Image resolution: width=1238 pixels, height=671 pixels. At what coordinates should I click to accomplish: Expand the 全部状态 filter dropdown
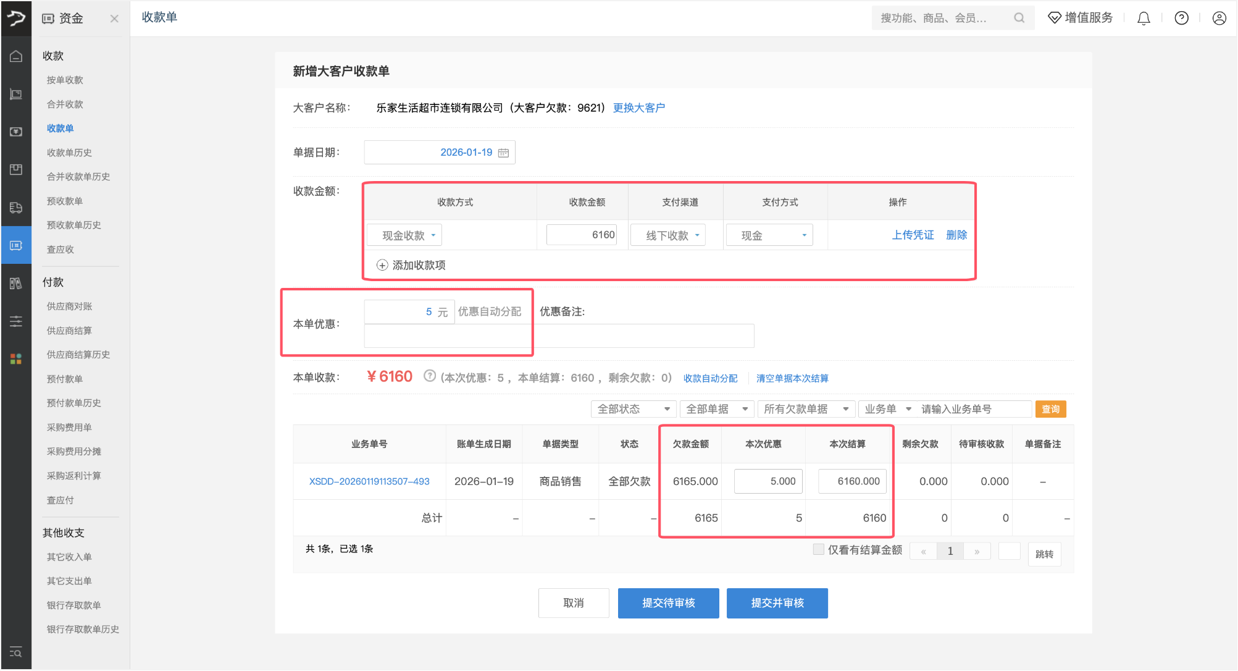(x=633, y=409)
